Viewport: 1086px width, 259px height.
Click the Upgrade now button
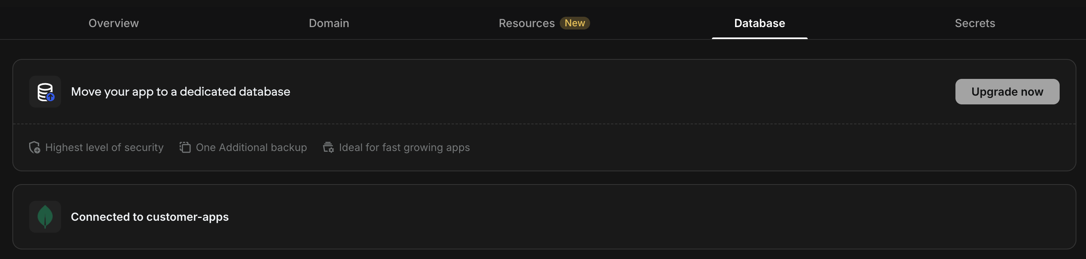[1007, 92]
